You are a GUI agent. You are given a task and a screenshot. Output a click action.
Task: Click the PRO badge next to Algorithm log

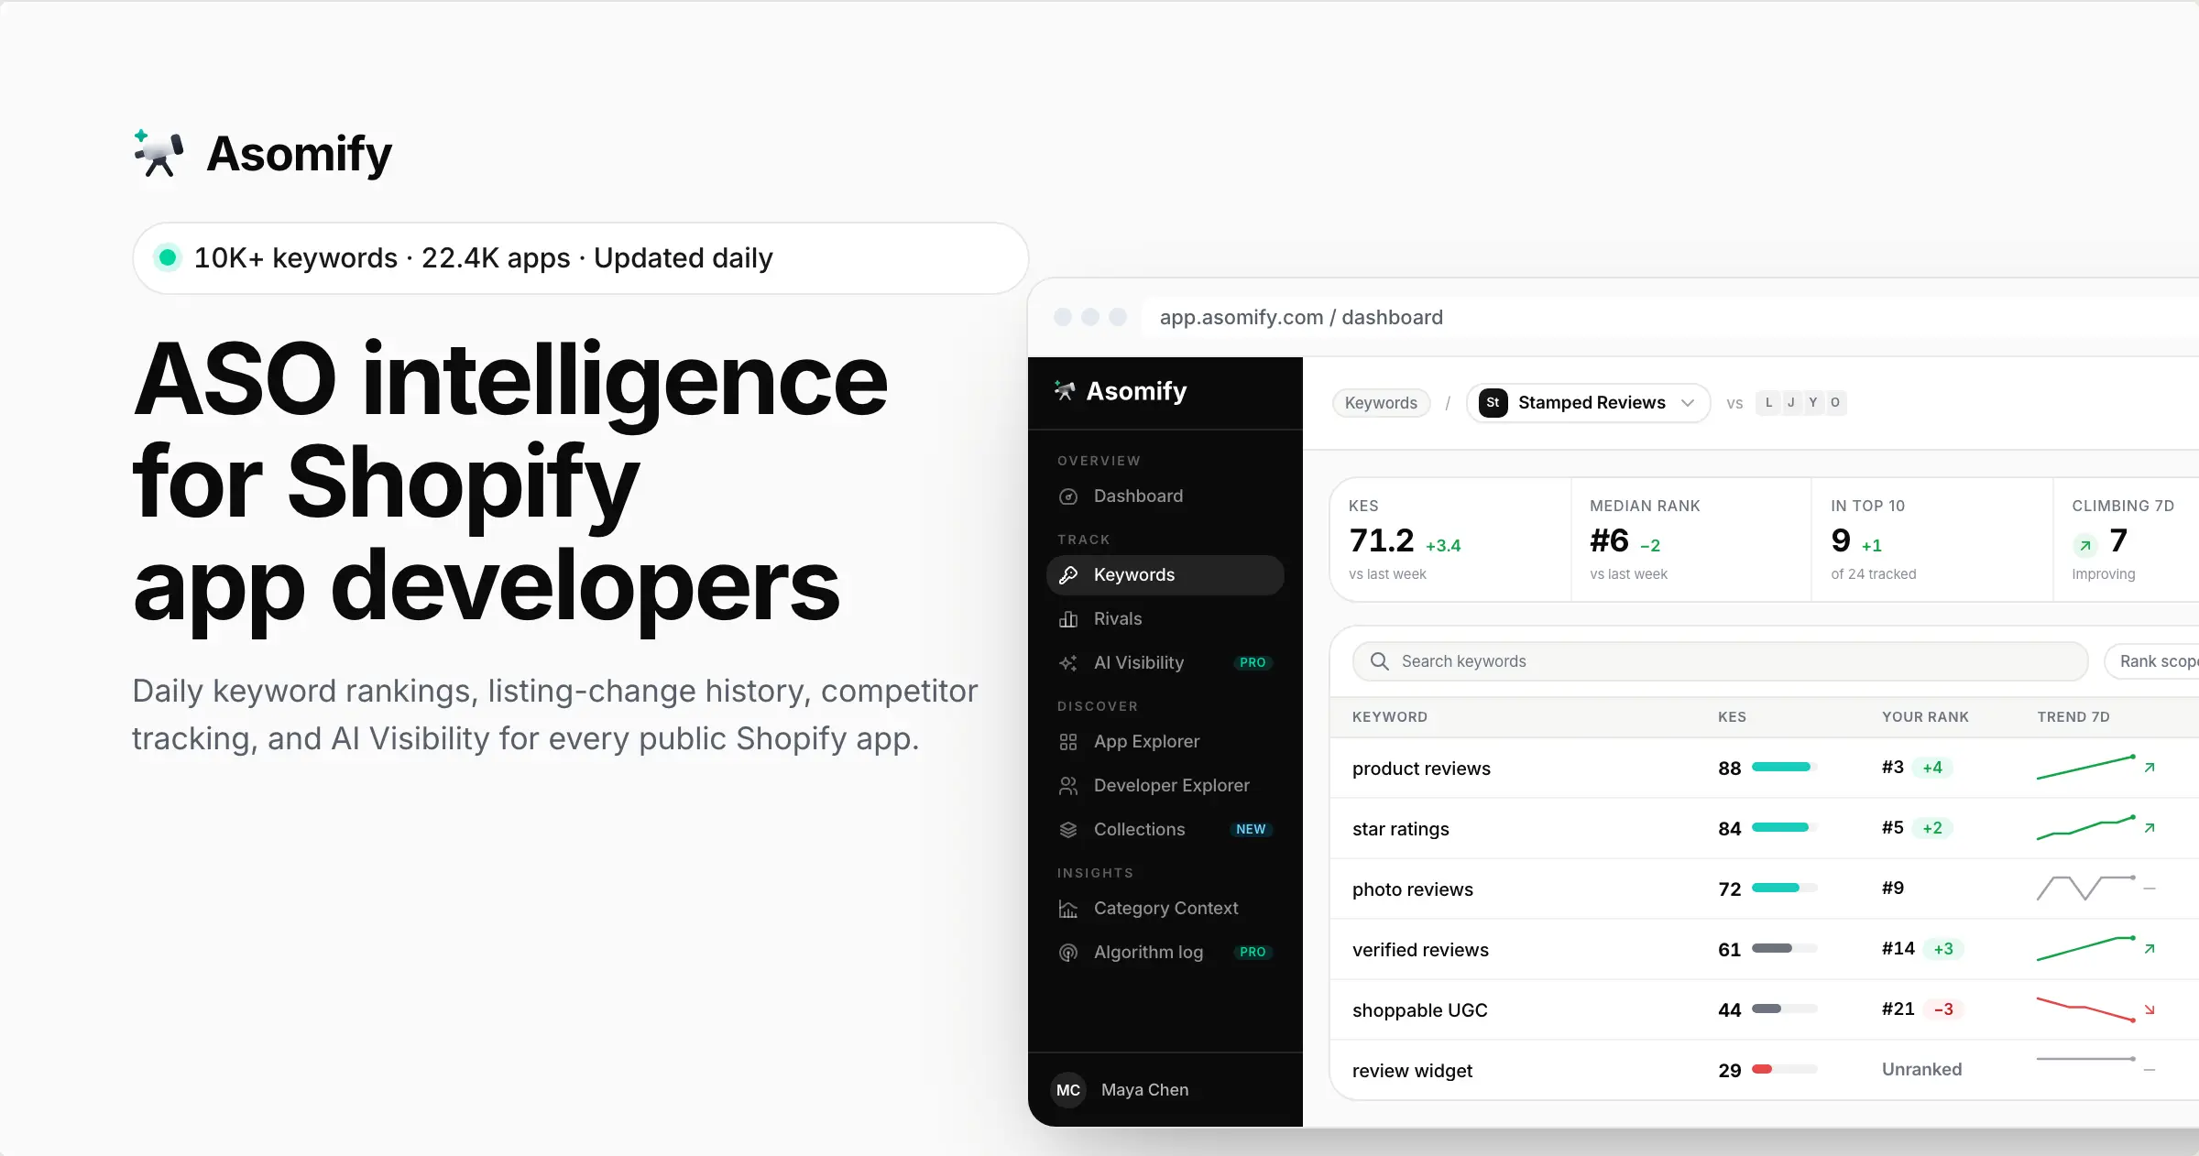1253,953
